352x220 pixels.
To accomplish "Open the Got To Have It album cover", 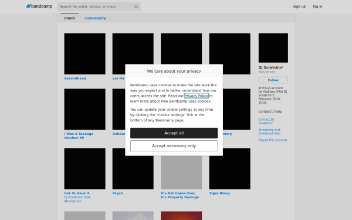I will coord(84,168).
